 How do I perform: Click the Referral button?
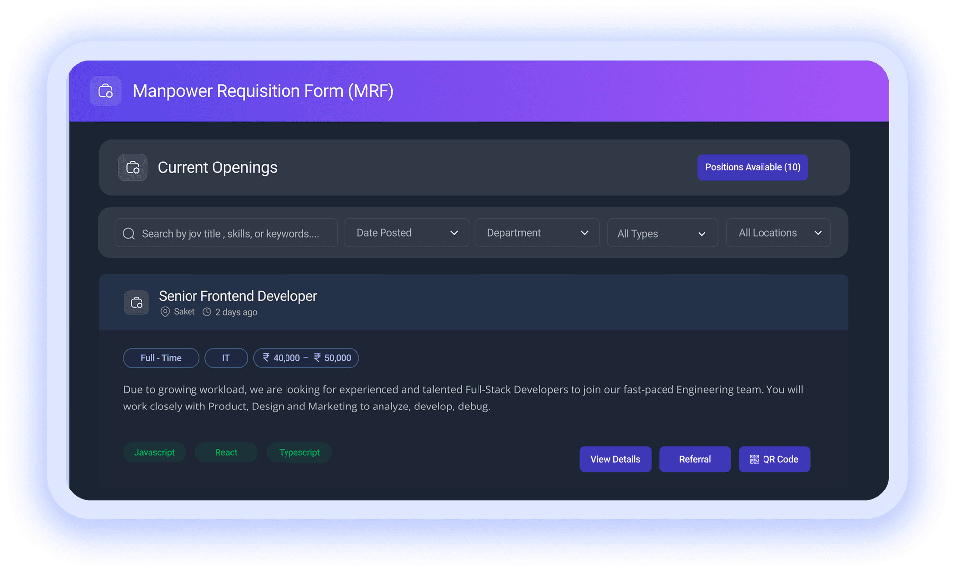click(x=694, y=459)
